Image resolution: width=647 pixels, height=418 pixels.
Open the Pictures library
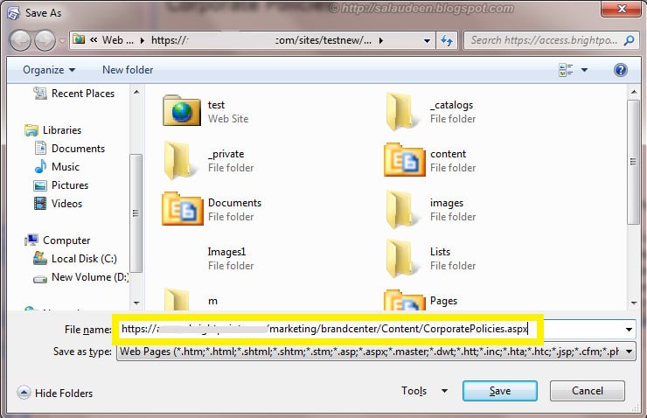pos(61,185)
